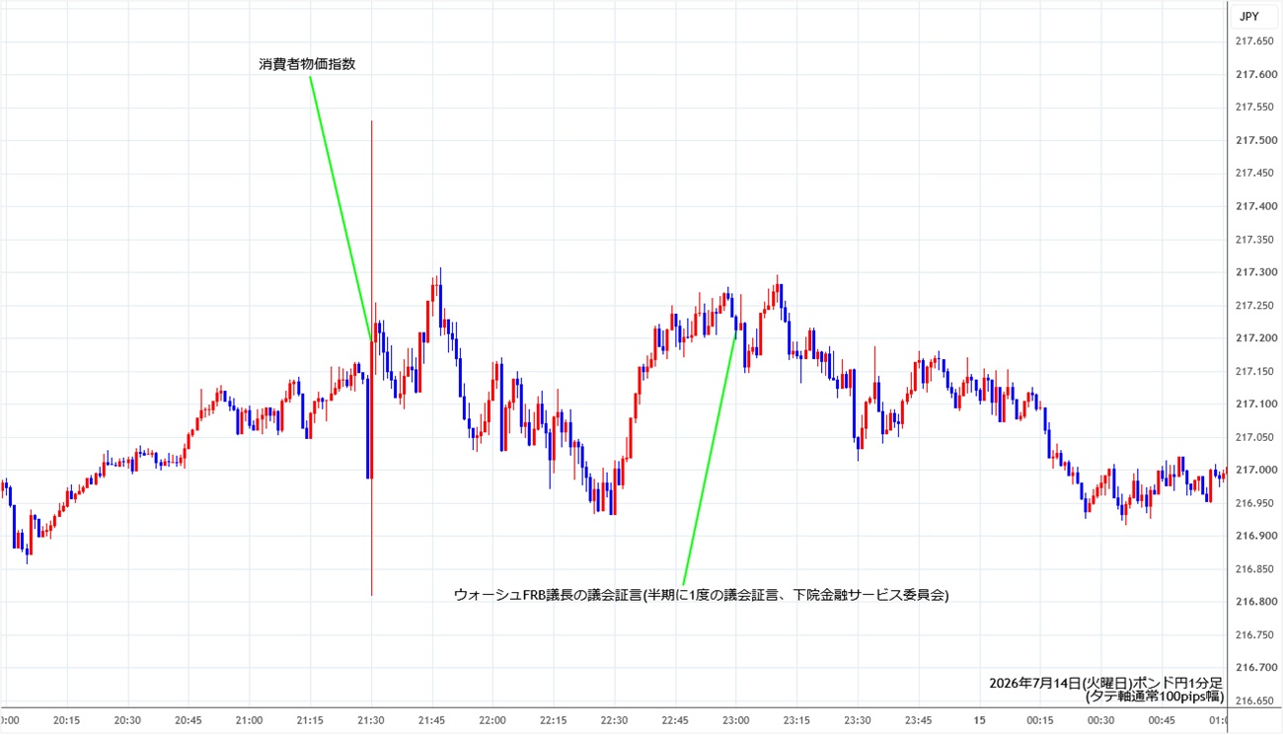Click the 23:00 time axis label
The height and width of the screenshot is (735, 1283).
735,720
